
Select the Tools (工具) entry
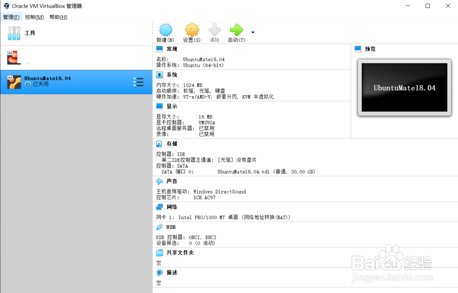pyautogui.click(x=76, y=33)
